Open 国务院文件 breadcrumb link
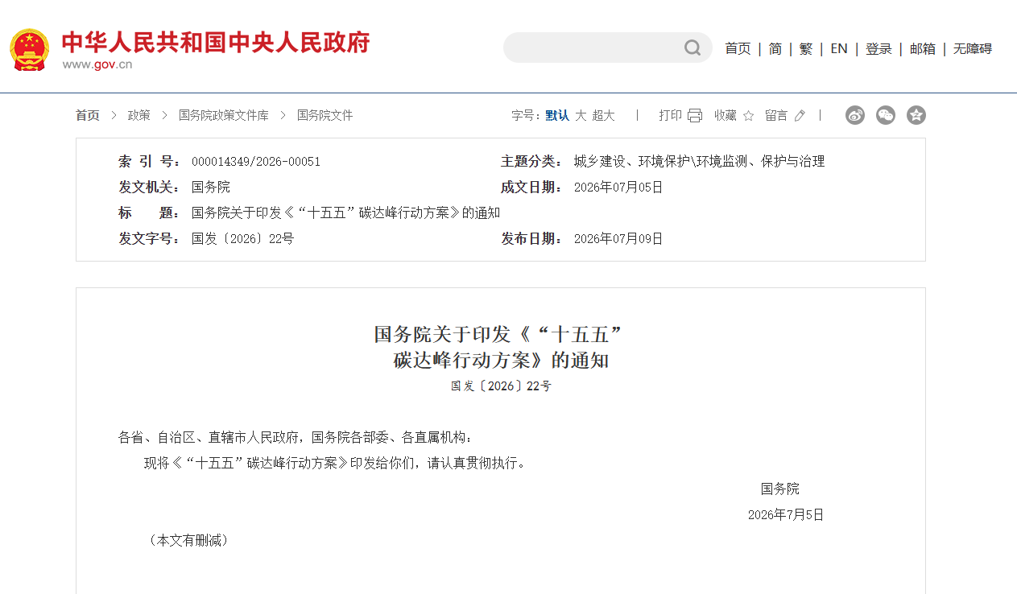The width and height of the screenshot is (1017, 594). coord(325,116)
